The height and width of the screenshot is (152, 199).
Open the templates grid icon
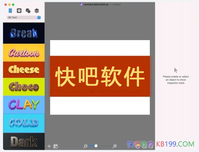pyautogui.click(x=55, y=146)
